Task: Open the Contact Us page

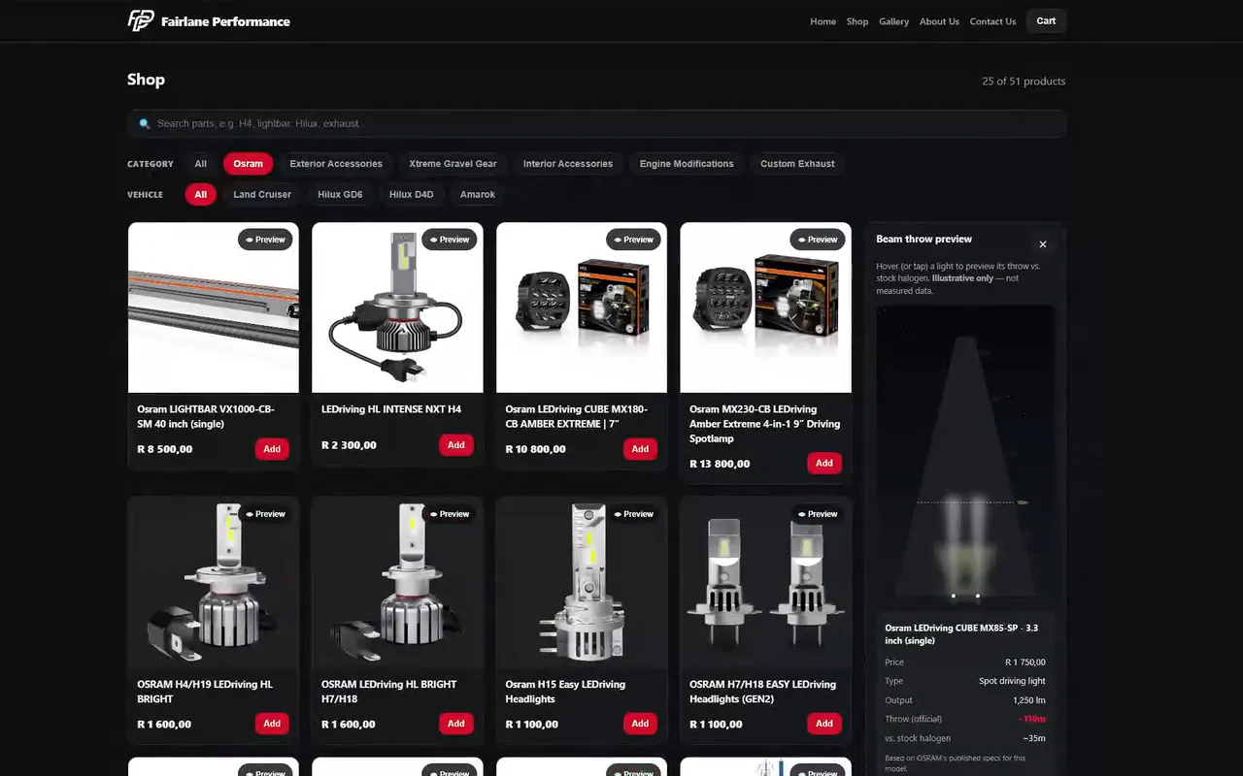Action: click(x=992, y=21)
